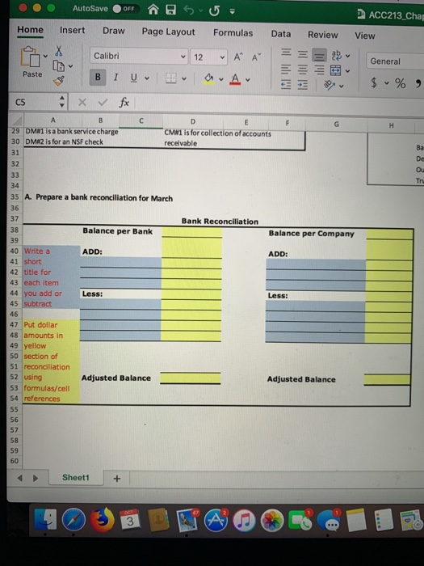Image resolution: width=424 pixels, height=566 pixels.
Task: Click the Paste clipboard button
Action: pos(31,61)
